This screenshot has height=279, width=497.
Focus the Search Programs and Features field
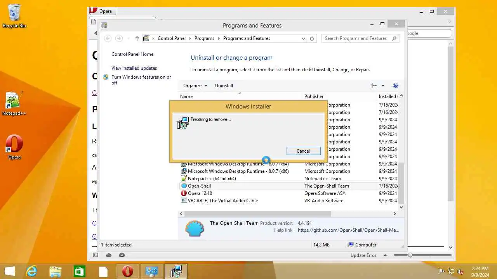pos(360,38)
